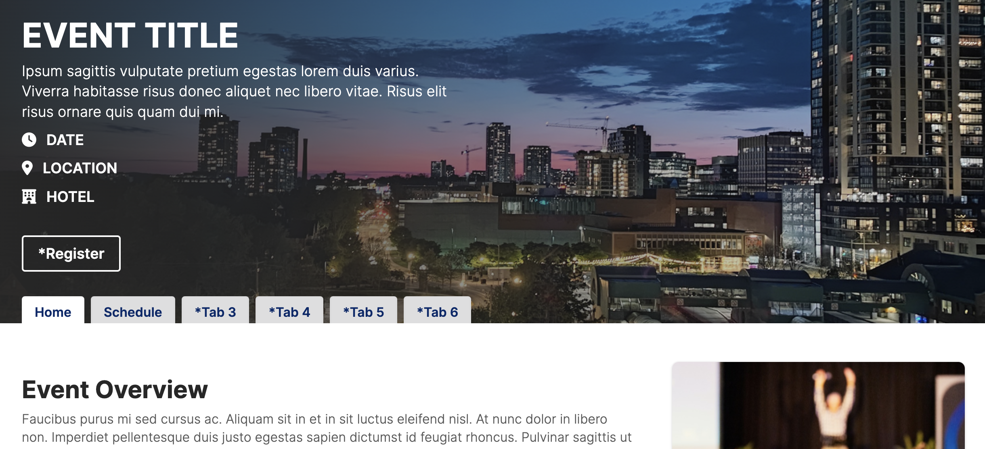Click the EVENT TITLE heading

pyautogui.click(x=130, y=35)
